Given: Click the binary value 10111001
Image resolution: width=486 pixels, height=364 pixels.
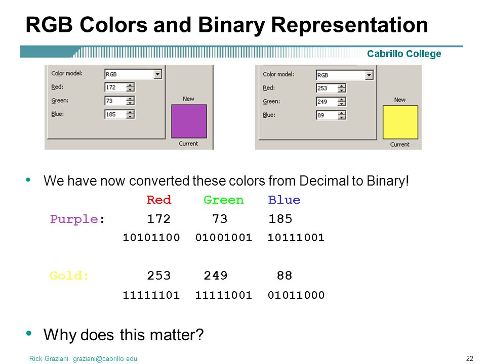Looking at the screenshot, I should click(296, 238).
